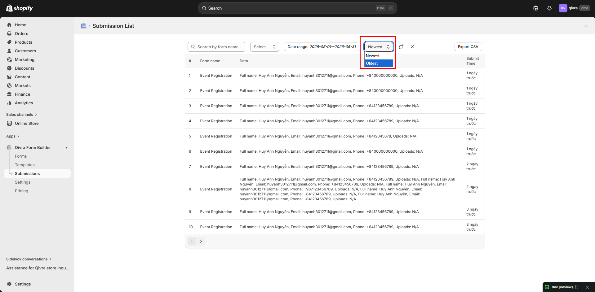Click the dev previews icon

pos(547,287)
